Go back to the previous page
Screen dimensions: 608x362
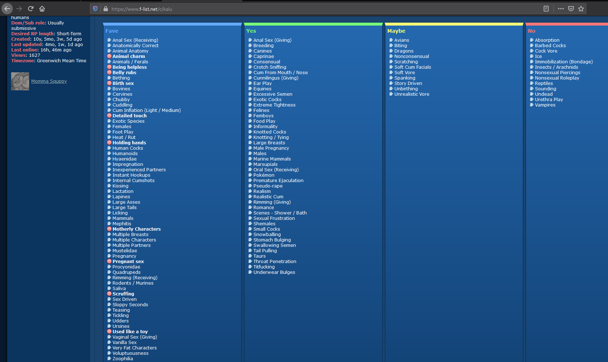point(7,8)
